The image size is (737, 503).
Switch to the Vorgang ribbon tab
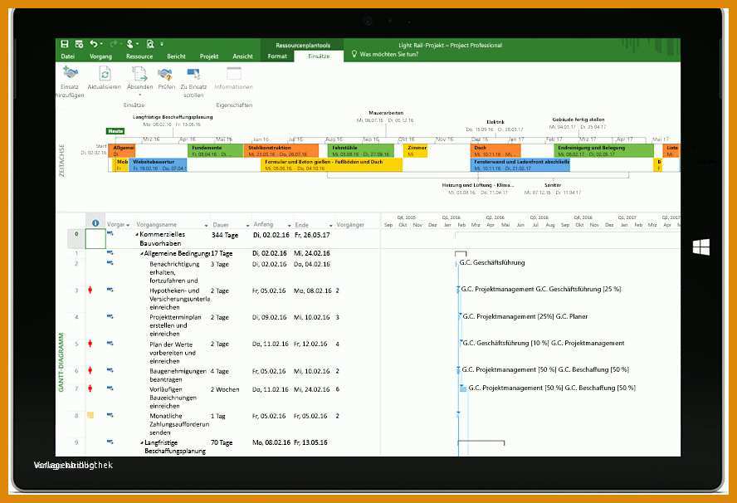coord(100,56)
